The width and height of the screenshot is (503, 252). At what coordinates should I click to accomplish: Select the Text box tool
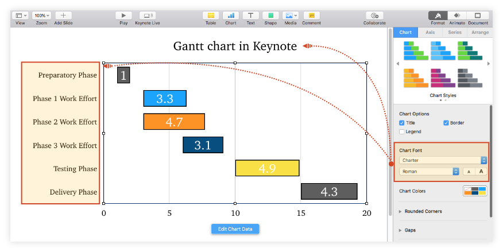tap(250, 15)
